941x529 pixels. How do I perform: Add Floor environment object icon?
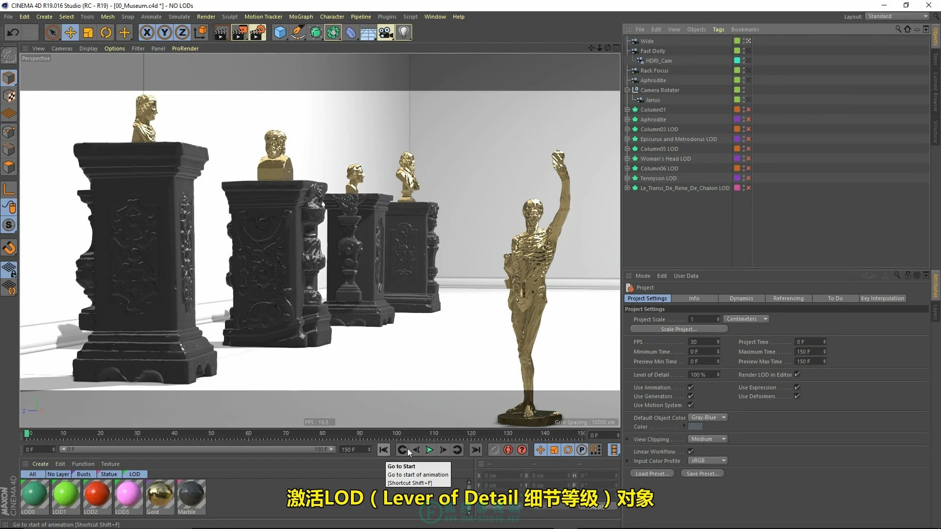coord(368,33)
